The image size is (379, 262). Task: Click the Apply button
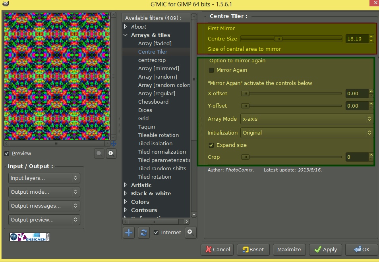click(325, 249)
